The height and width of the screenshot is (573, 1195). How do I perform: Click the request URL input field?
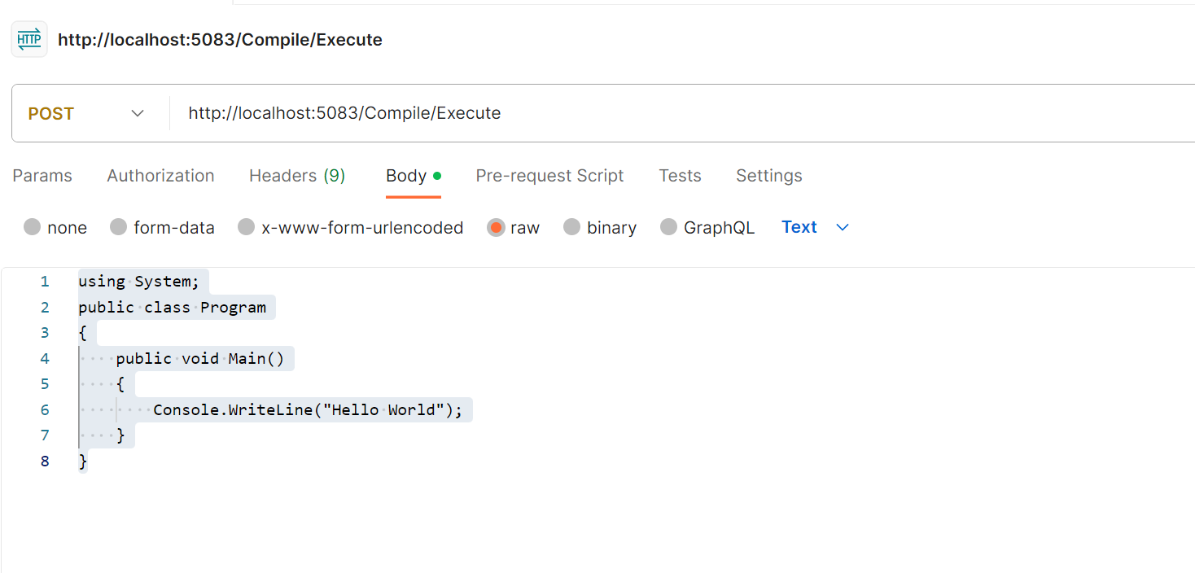651,113
